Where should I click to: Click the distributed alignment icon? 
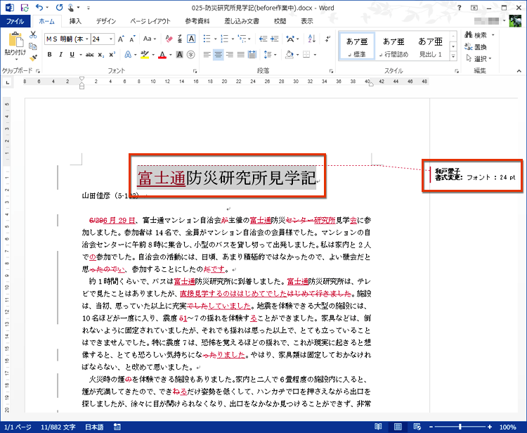[x=252, y=54]
